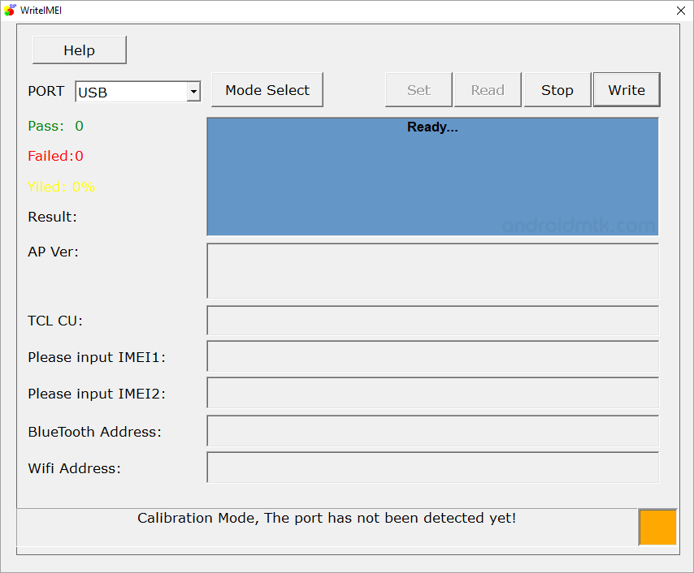This screenshot has width=694, height=573.
Task: Click the 'PORT' label
Action: (x=46, y=91)
